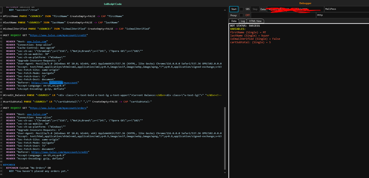Select 'lastName (Single) = buyer' output line
Viewport: 369px width, 178px height.
pos(250,36)
